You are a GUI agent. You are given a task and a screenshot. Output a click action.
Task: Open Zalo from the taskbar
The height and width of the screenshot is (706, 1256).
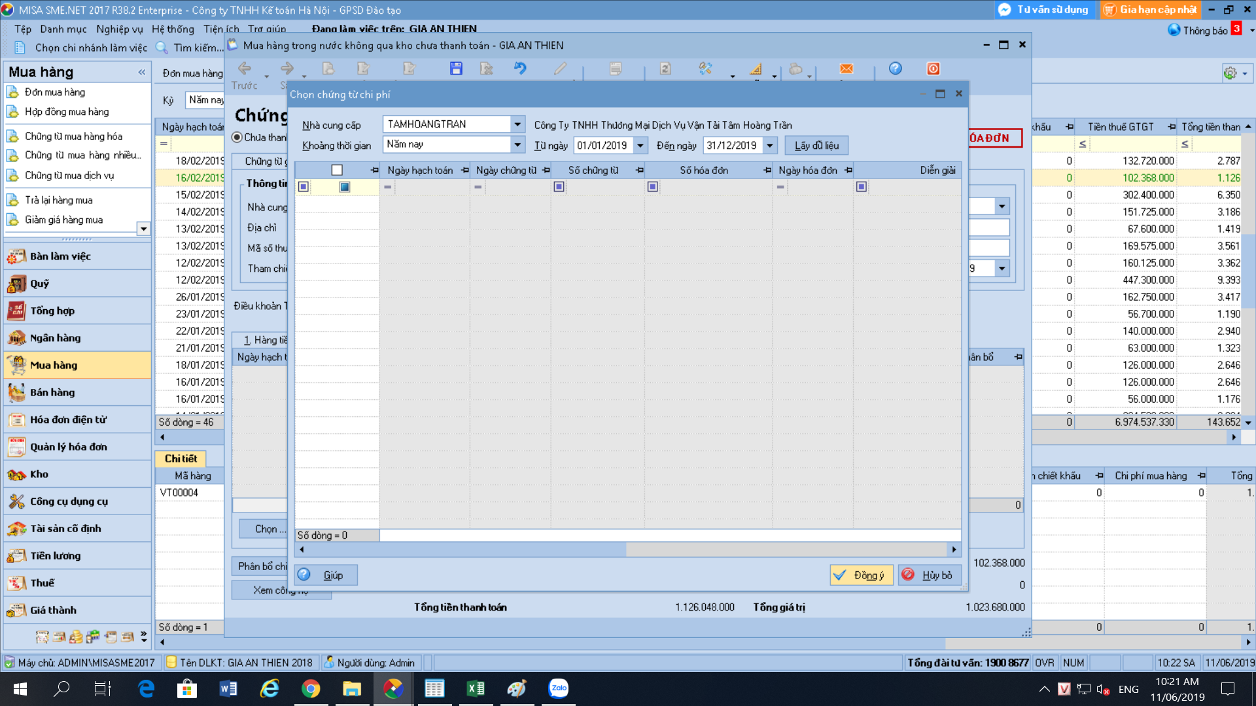[558, 688]
